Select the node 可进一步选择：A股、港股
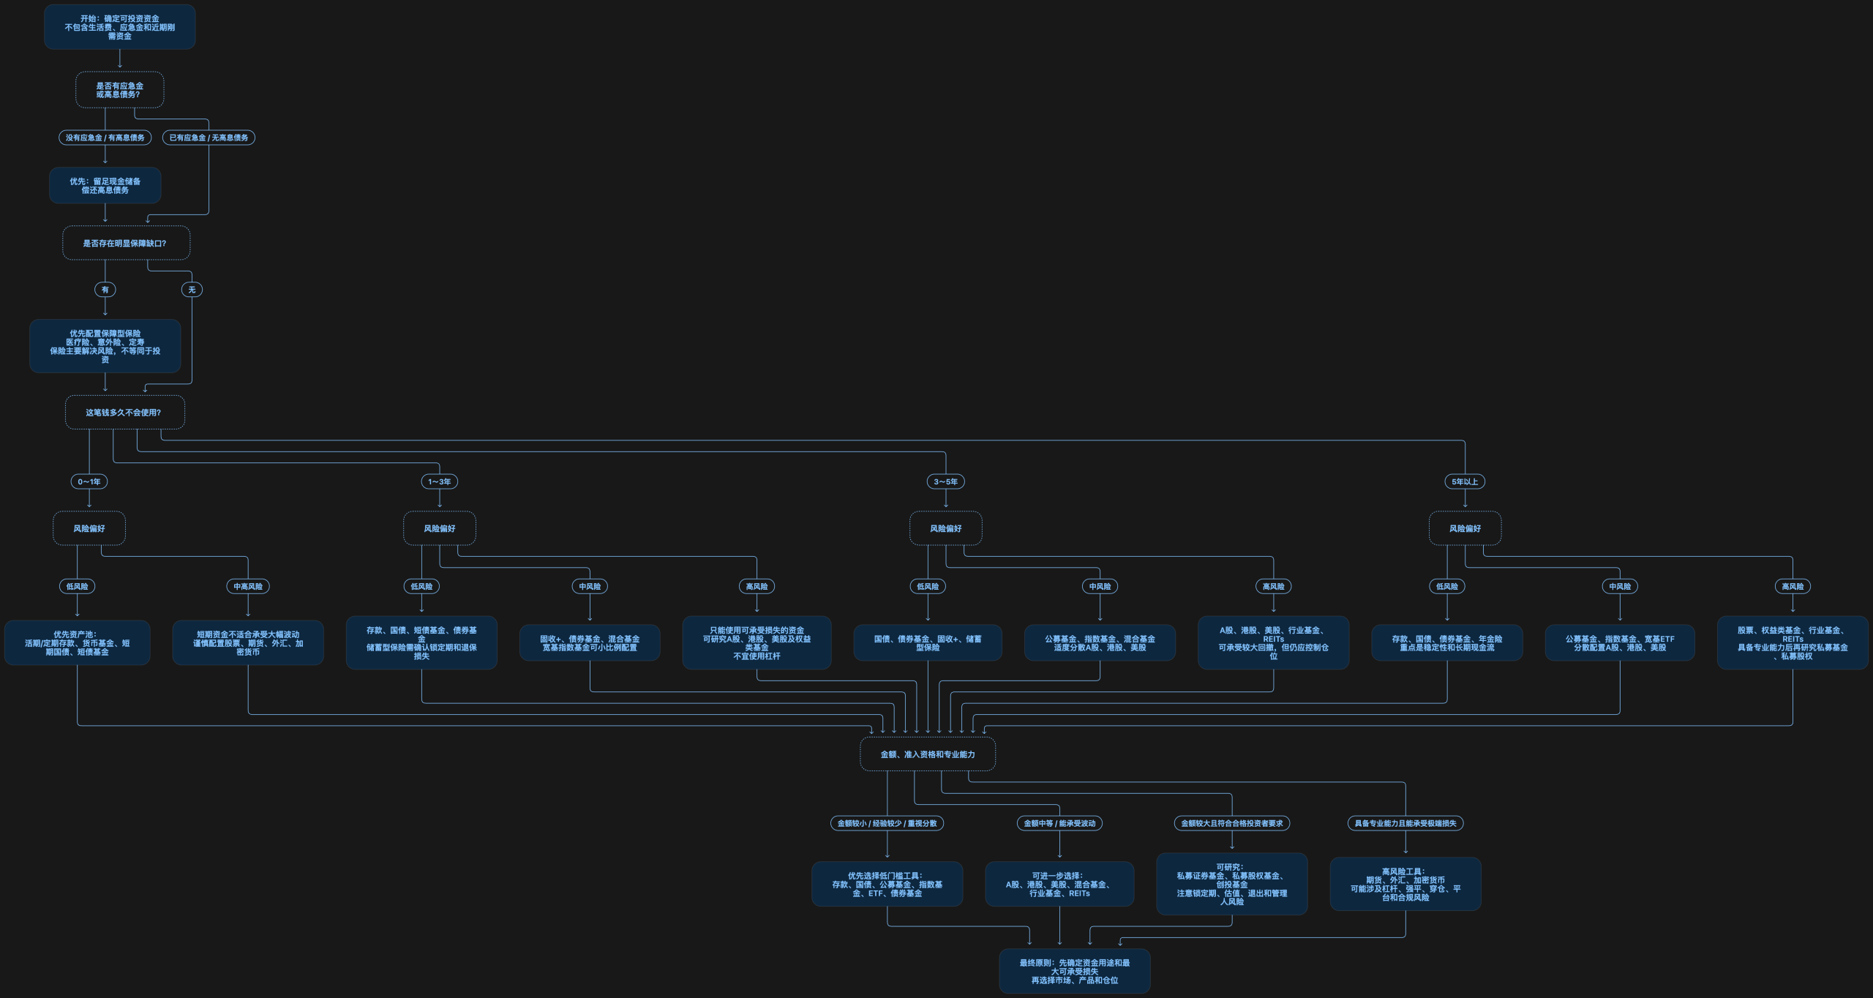1873x998 pixels. pyautogui.click(x=1059, y=884)
